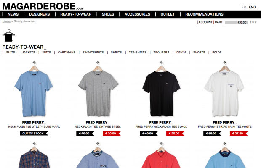
Task: Open the Designers menu
Action: click(x=40, y=14)
